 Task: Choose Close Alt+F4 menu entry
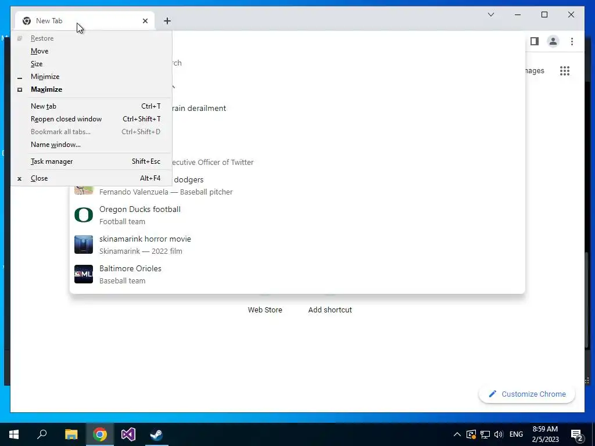click(x=91, y=178)
